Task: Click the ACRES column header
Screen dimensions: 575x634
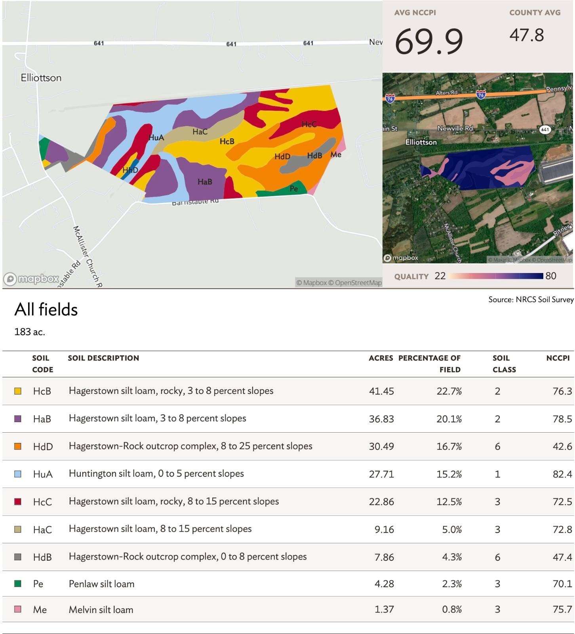Action: [381, 358]
